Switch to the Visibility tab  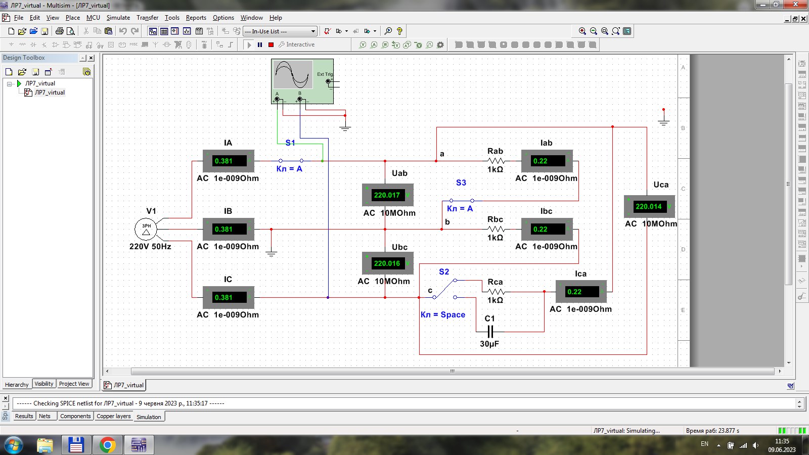coord(44,384)
